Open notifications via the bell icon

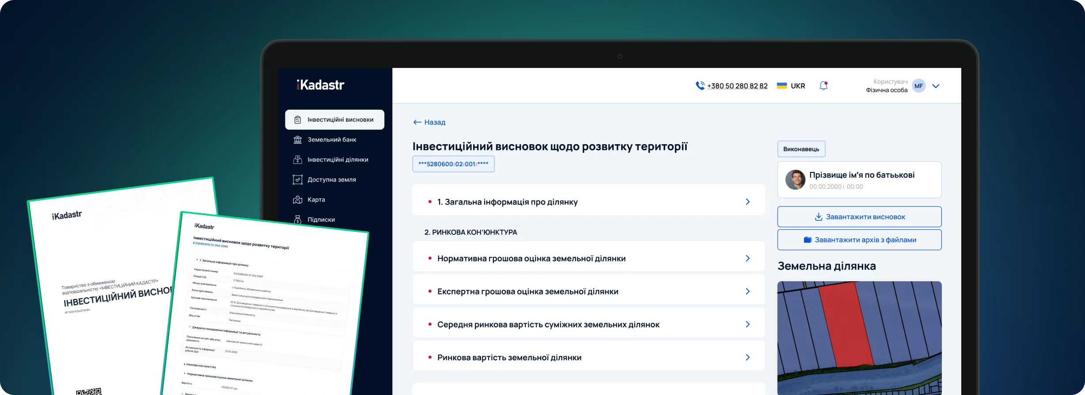(x=823, y=86)
